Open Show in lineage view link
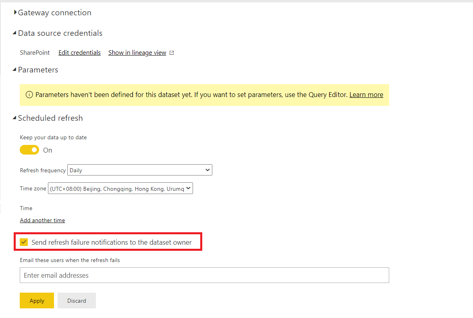The height and width of the screenshot is (318, 473). 137,52
